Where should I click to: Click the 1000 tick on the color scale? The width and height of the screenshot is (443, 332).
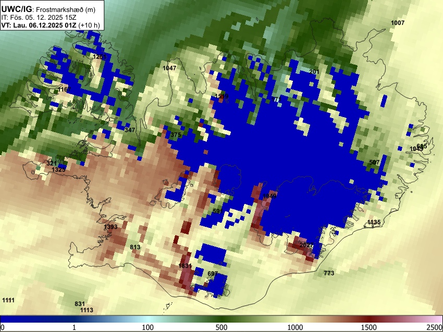tap(295, 327)
